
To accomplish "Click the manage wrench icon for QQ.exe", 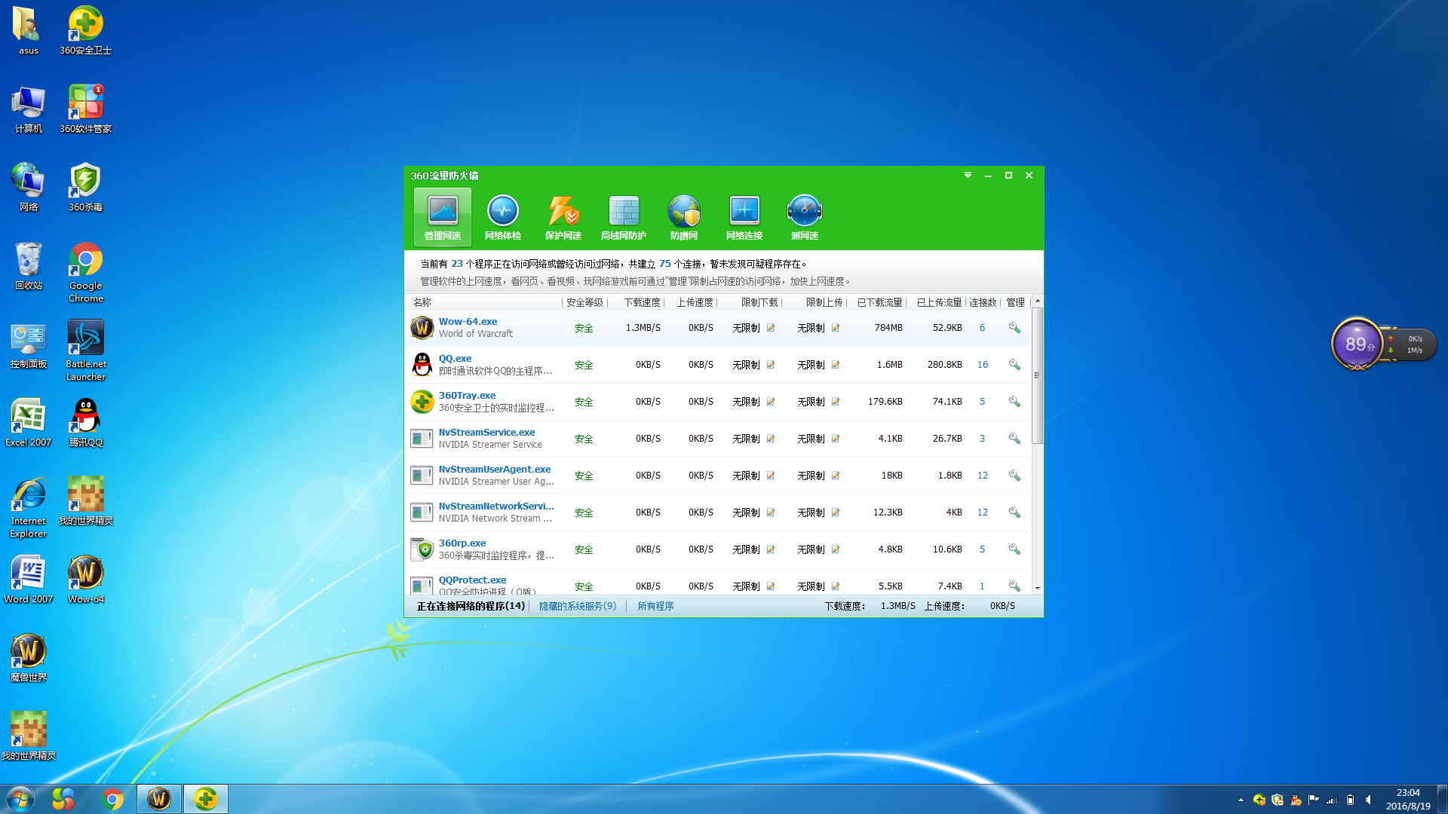I will 1014,365.
